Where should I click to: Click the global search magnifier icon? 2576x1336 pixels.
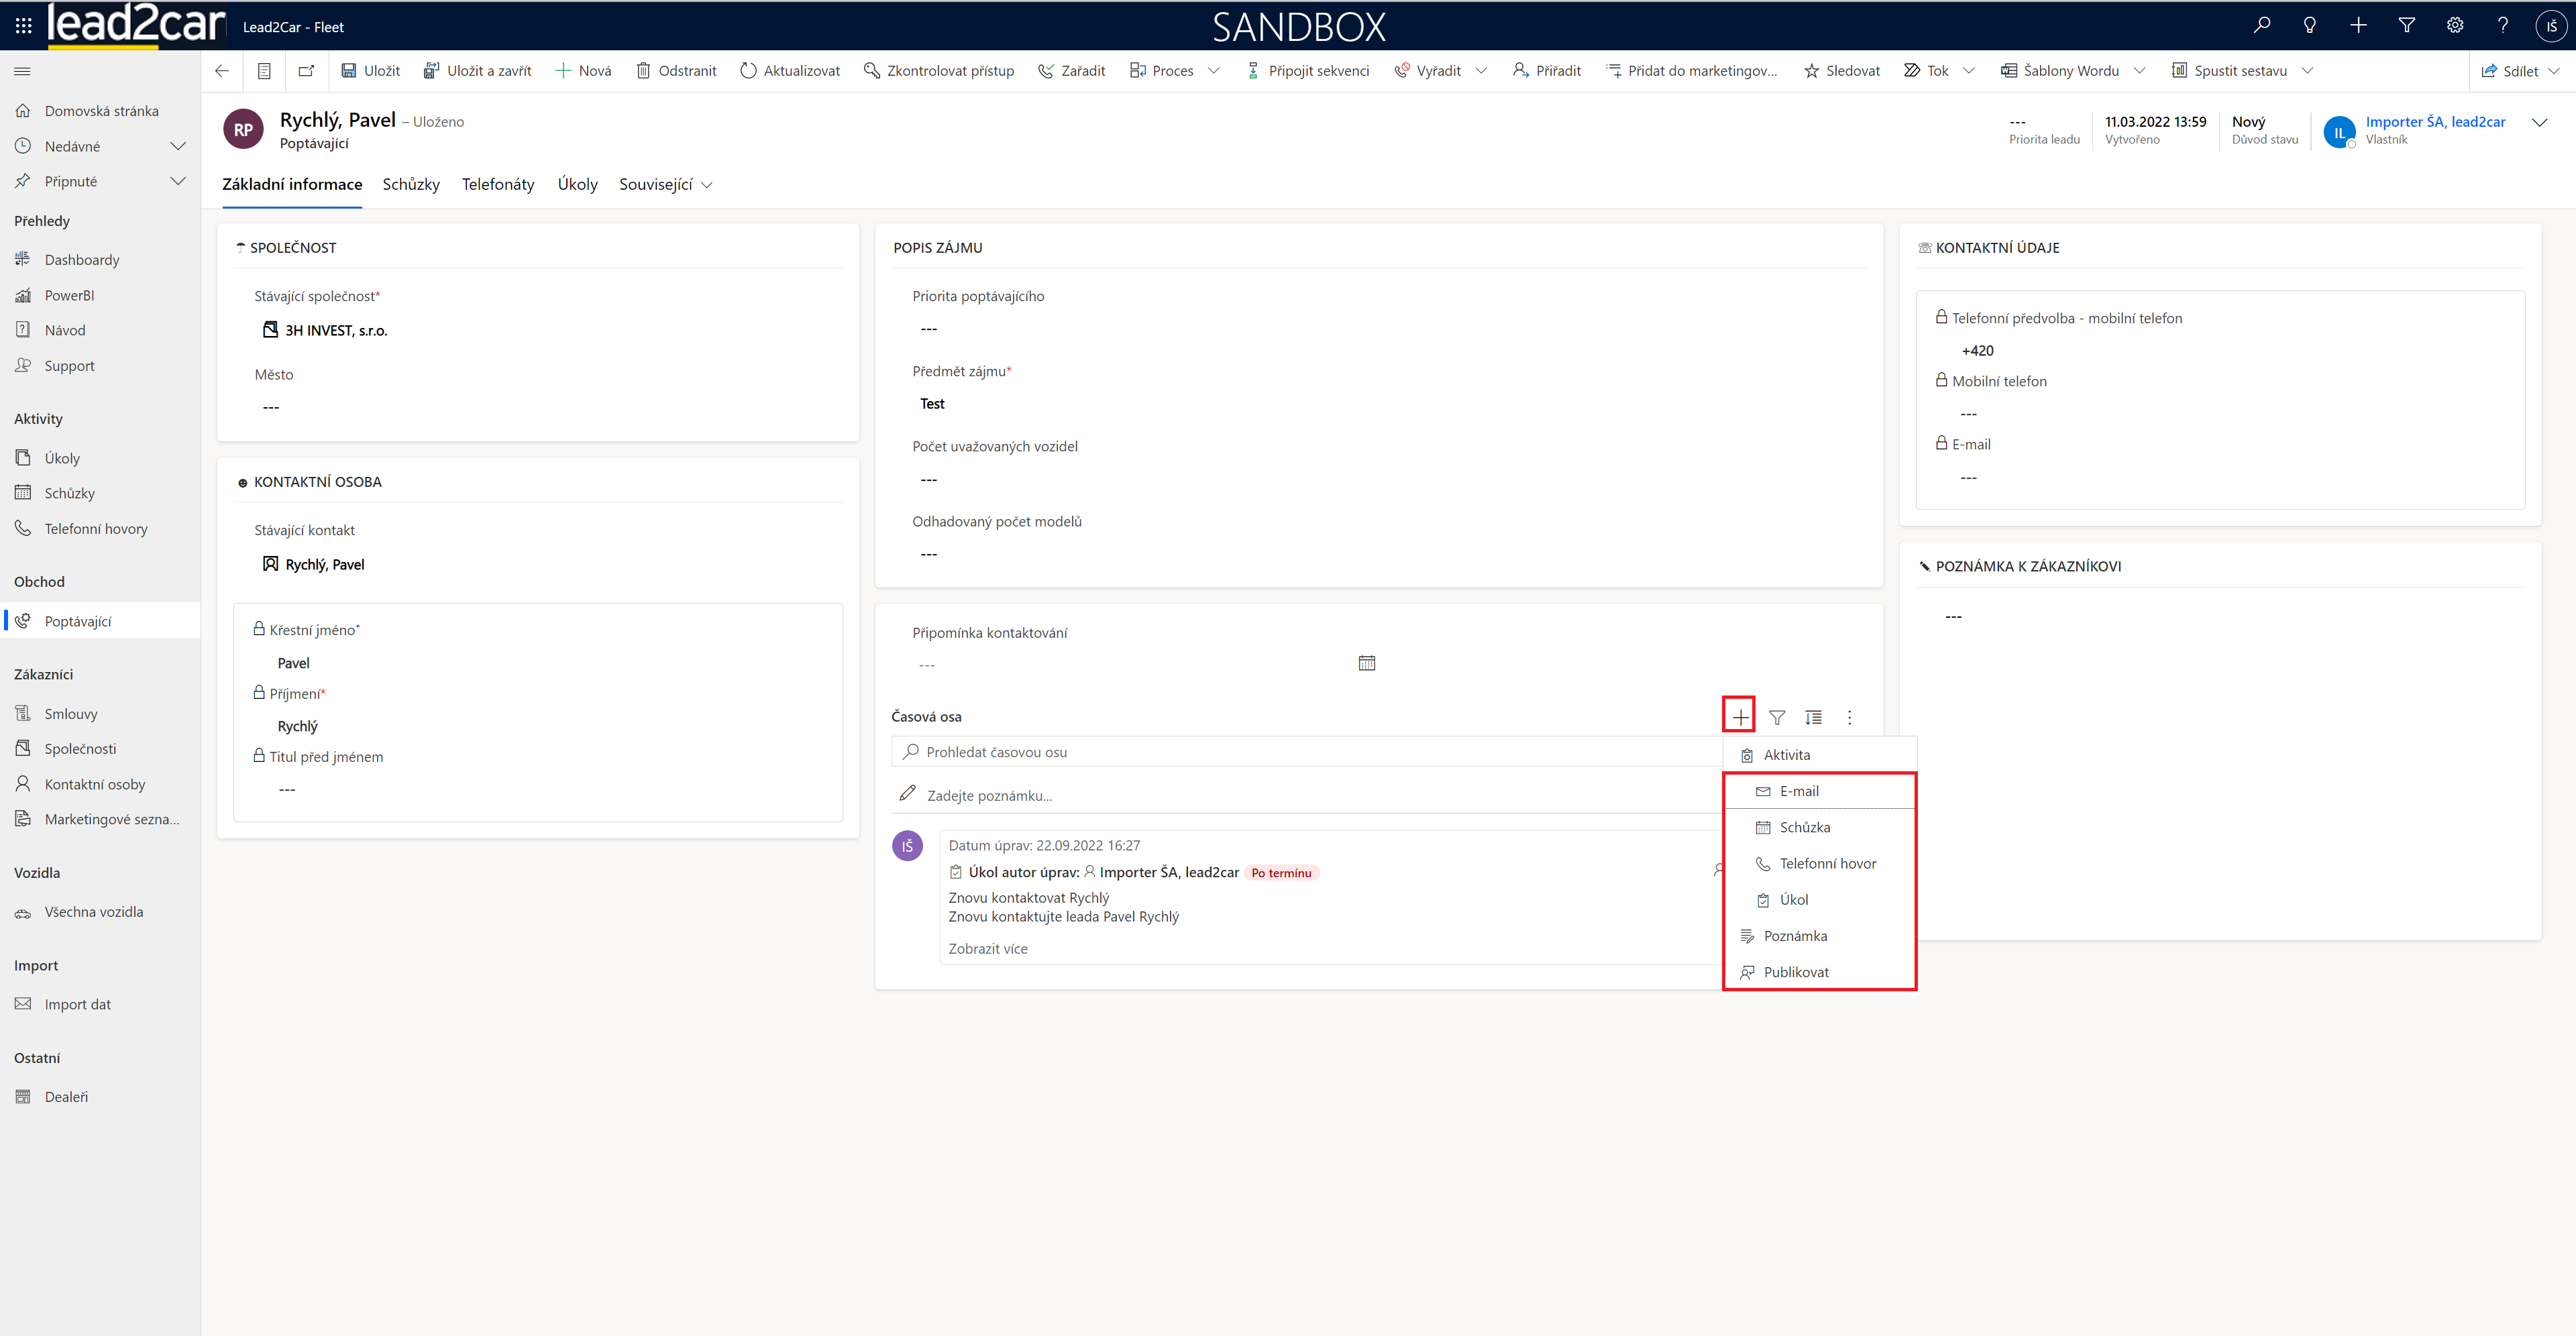(x=2261, y=26)
